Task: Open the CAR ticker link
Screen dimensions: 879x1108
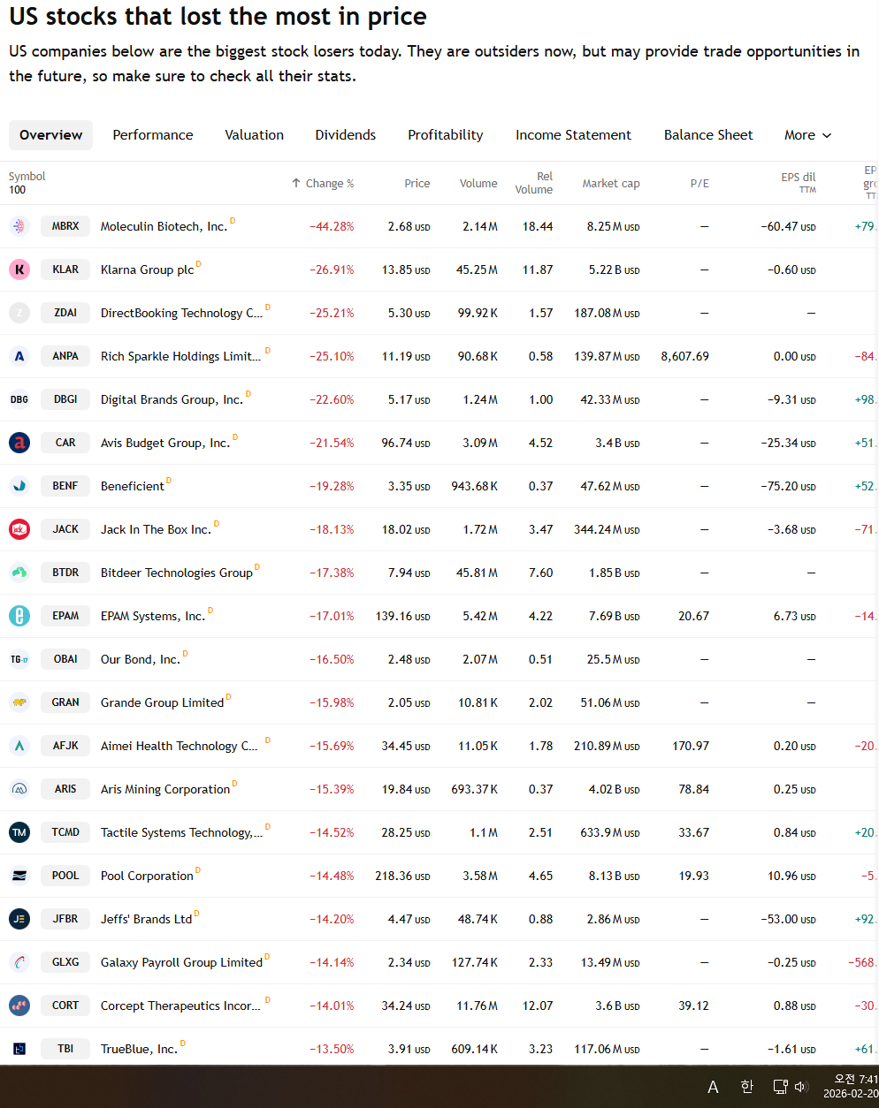Action: pyautogui.click(x=65, y=443)
